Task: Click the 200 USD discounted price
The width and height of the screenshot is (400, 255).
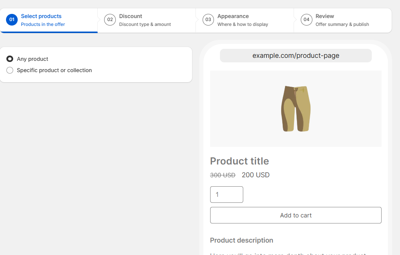Action: point(256,175)
